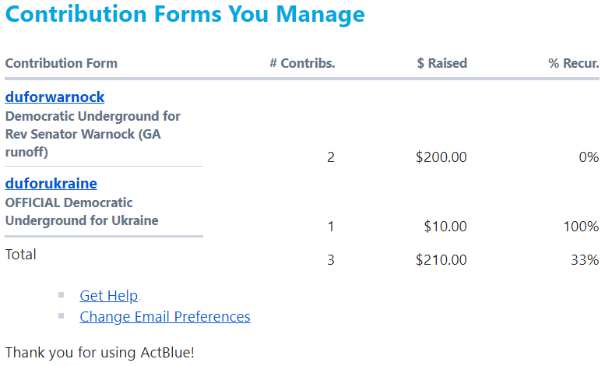Click the 100% recurring value

pyautogui.click(x=581, y=227)
